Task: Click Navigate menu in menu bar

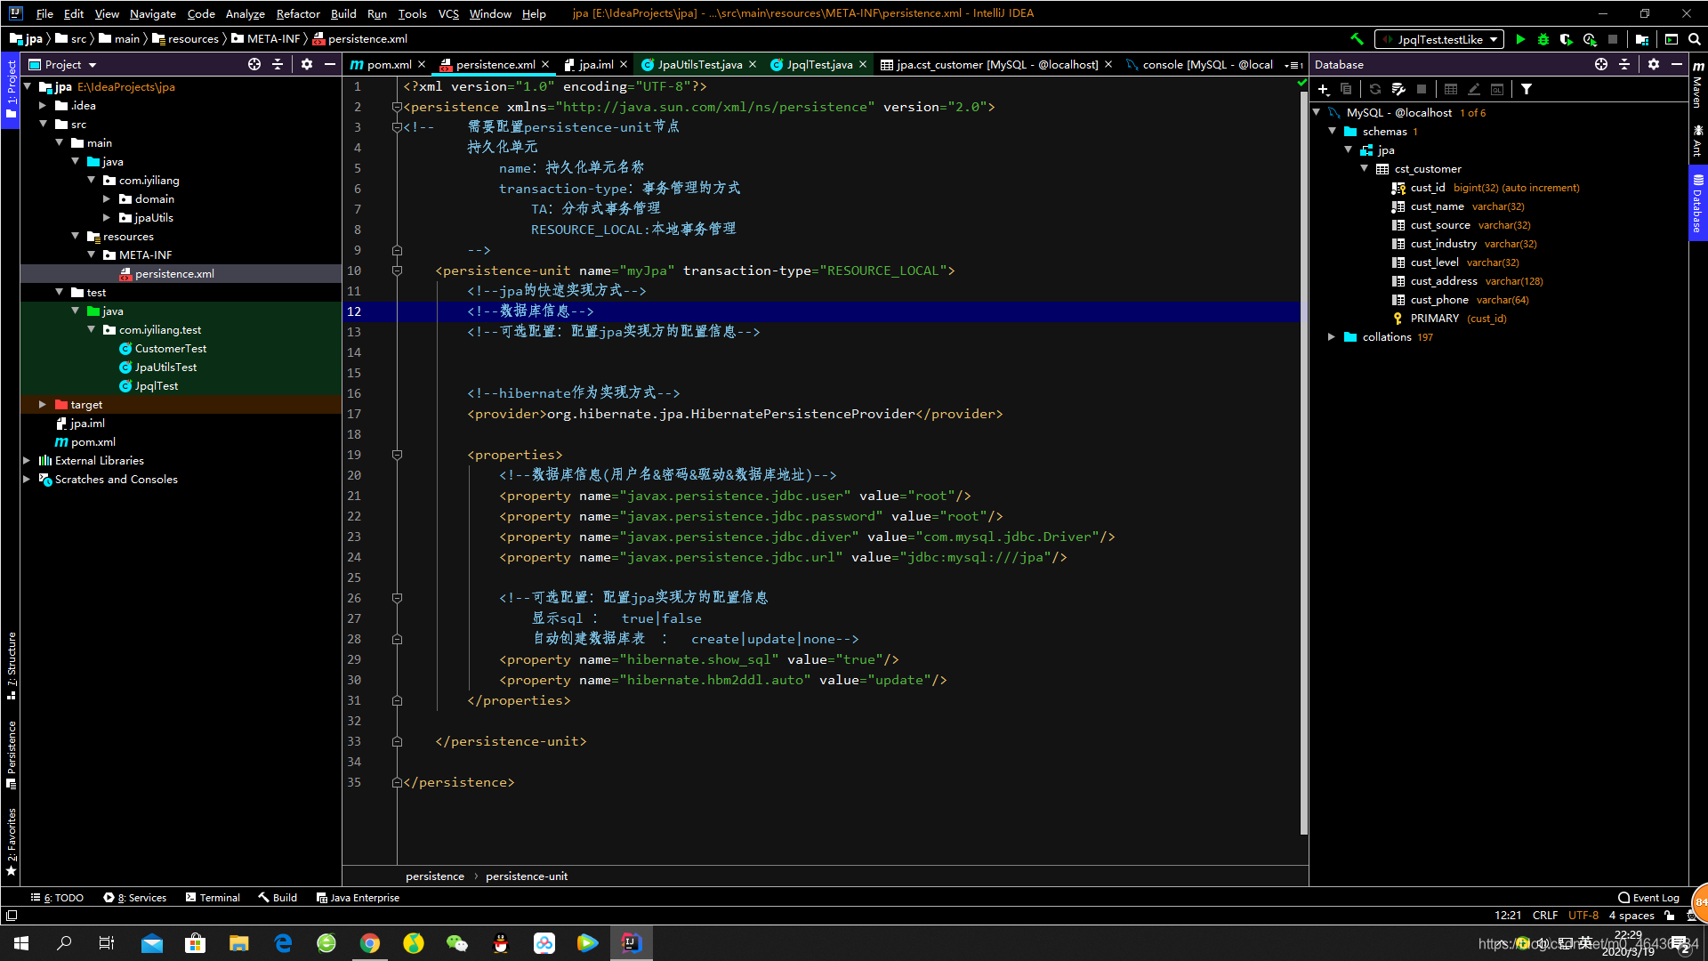Action: pos(152,13)
